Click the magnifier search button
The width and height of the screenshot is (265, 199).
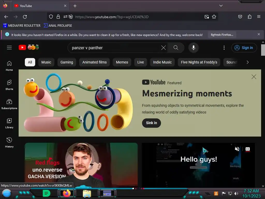[x=176, y=48]
